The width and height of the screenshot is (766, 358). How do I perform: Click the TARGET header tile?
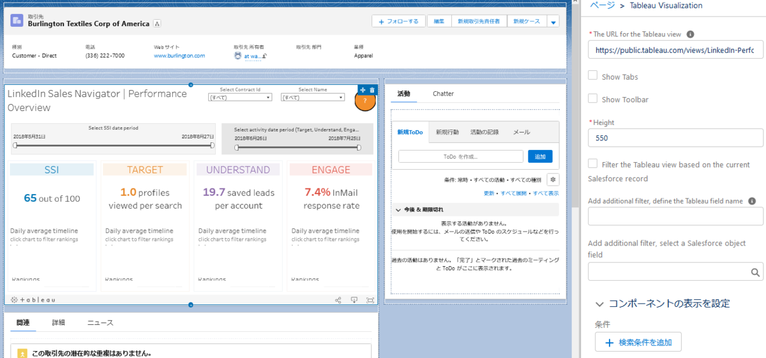tap(145, 170)
